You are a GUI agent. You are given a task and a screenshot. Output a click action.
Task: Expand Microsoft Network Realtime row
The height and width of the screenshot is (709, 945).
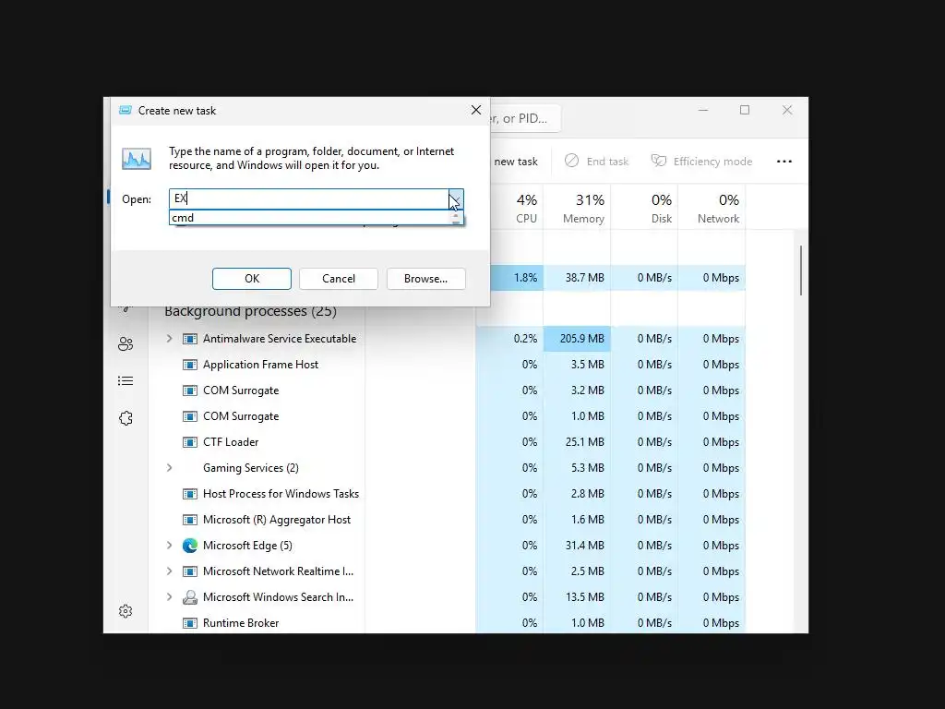(170, 571)
